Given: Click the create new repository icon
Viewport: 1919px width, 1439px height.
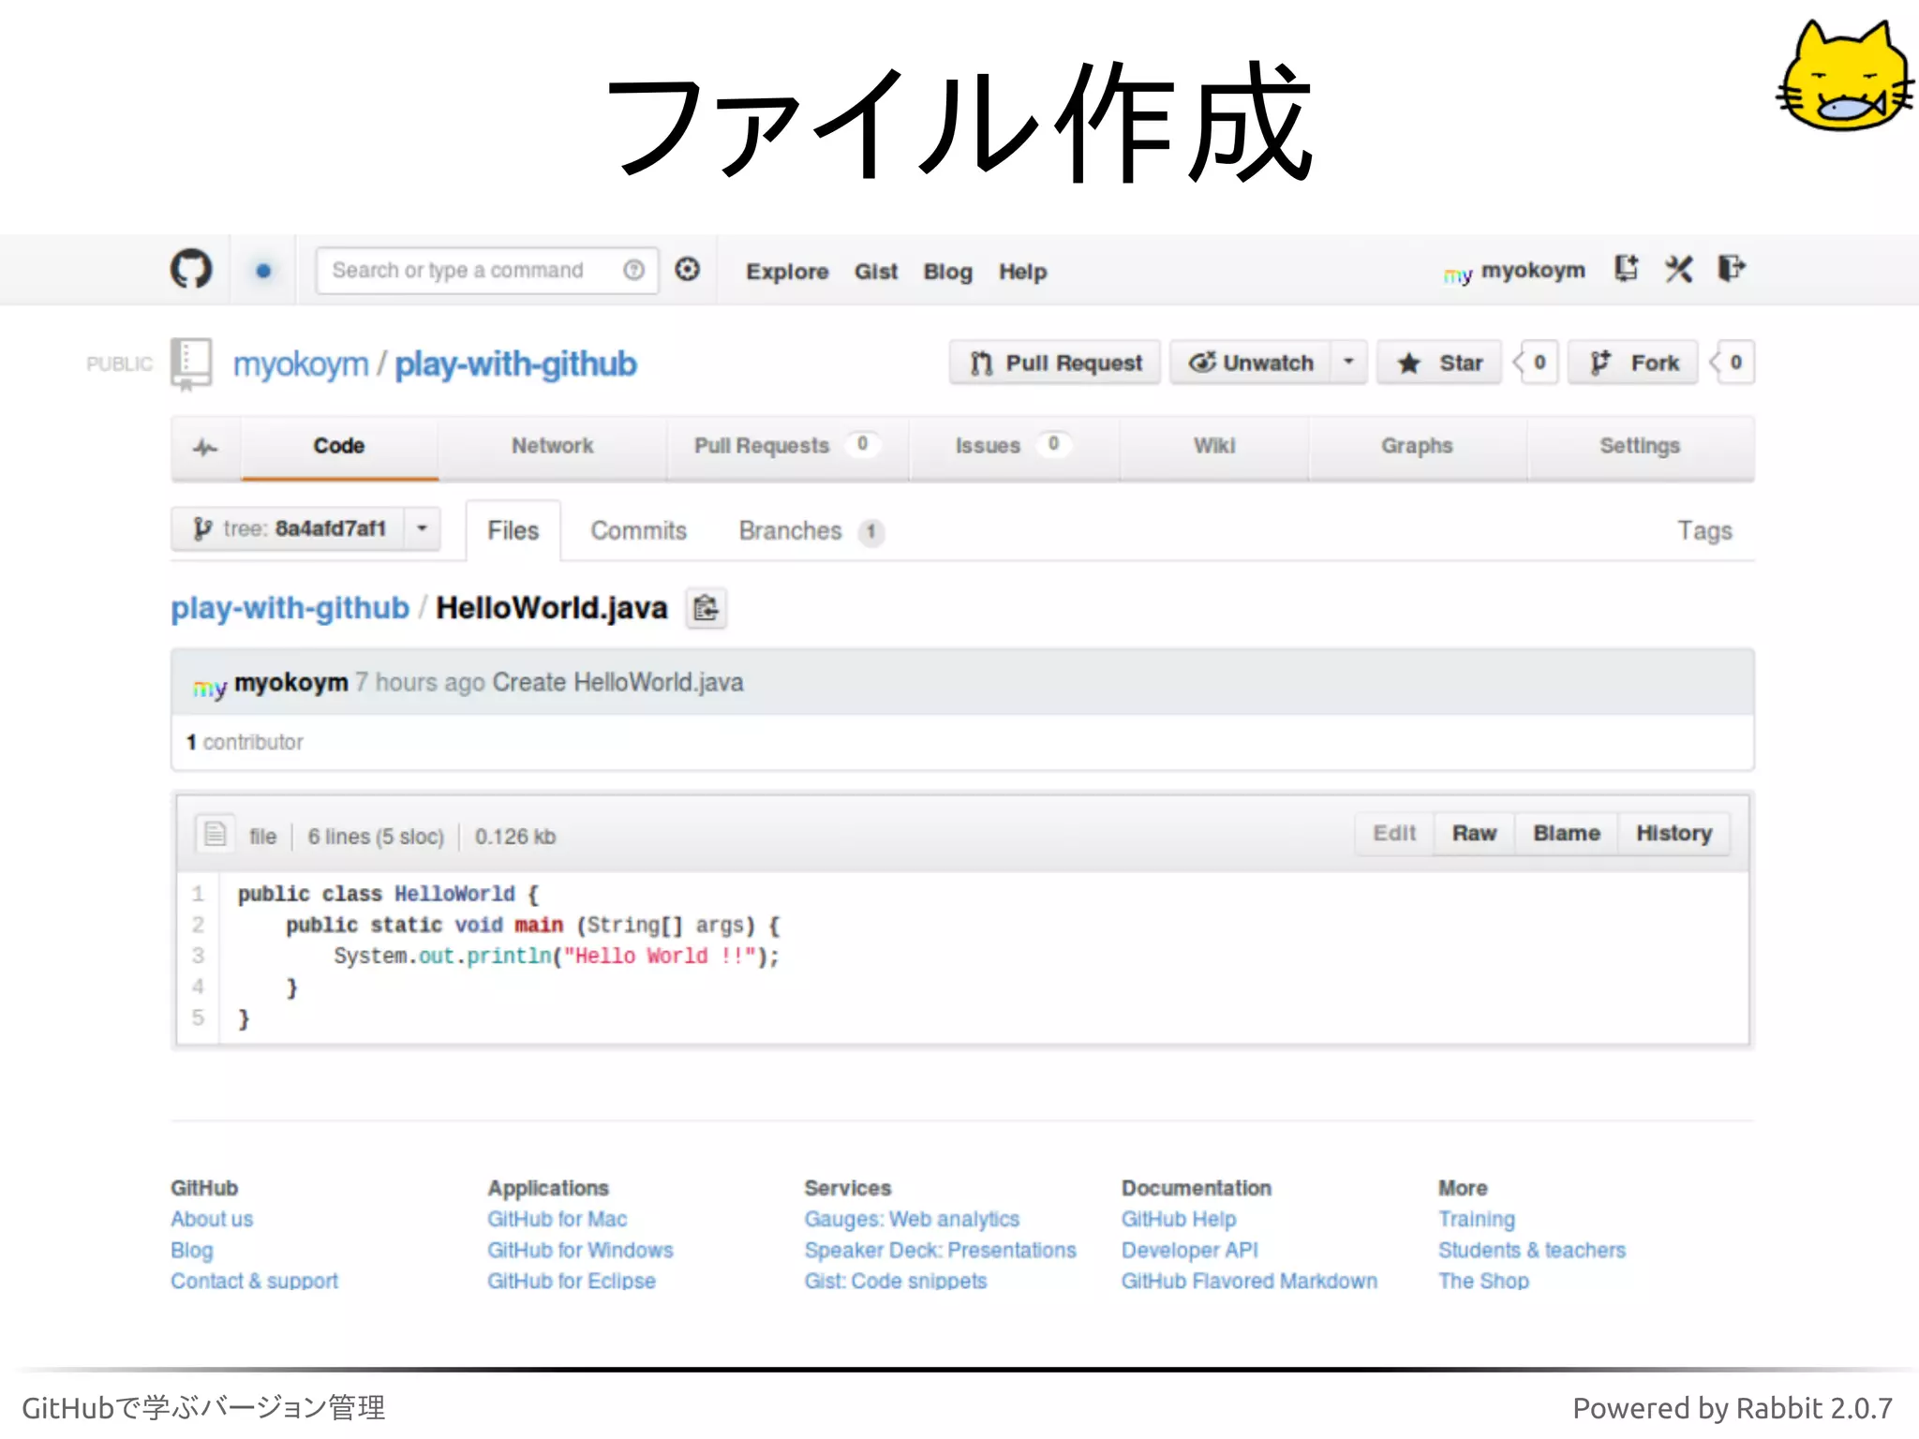Looking at the screenshot, I should pos(1626,269).
